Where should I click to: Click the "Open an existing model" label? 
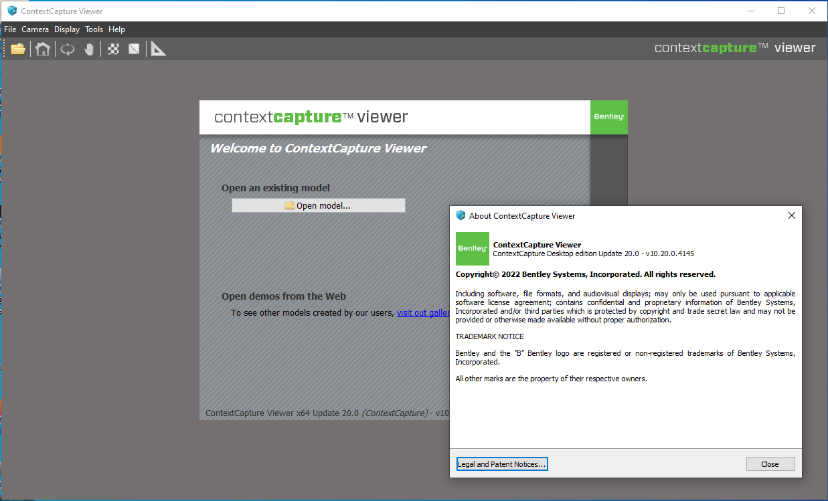(276, 188)
